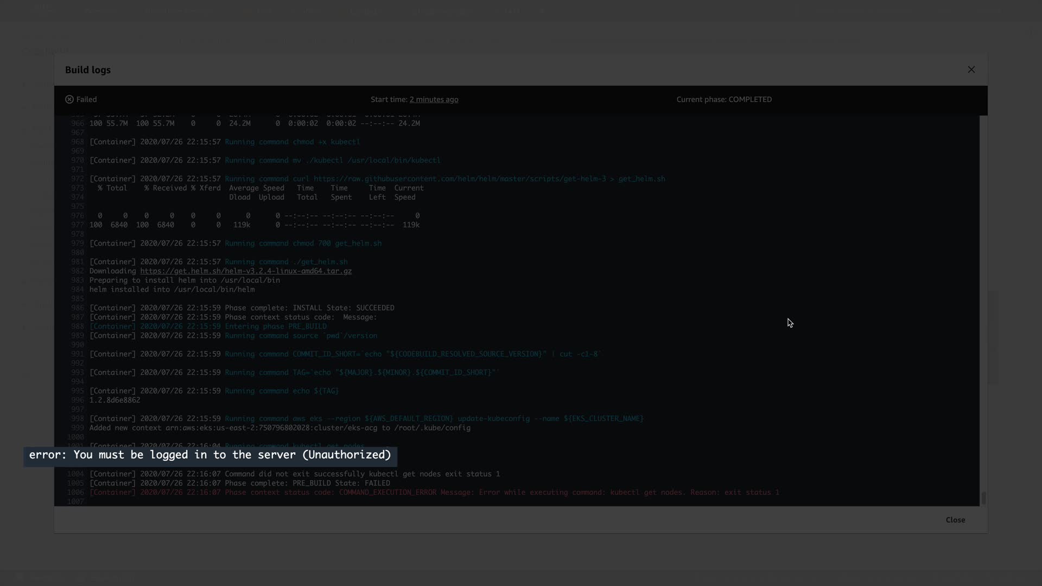Click the log line showing tag 1.2.8d6e8862
This screenshot has width=1042, height=586.
(115, 400)
